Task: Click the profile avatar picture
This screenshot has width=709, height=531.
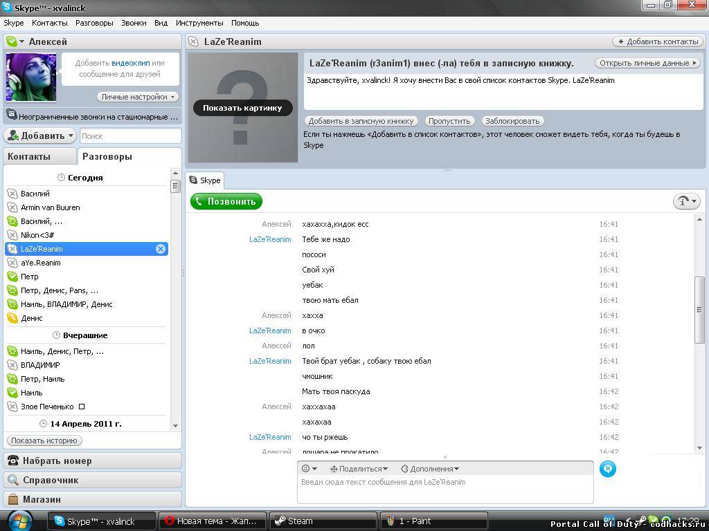Action: [31, 77]
